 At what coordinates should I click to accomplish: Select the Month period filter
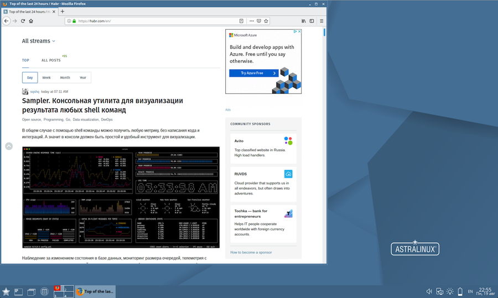point(65,77)
